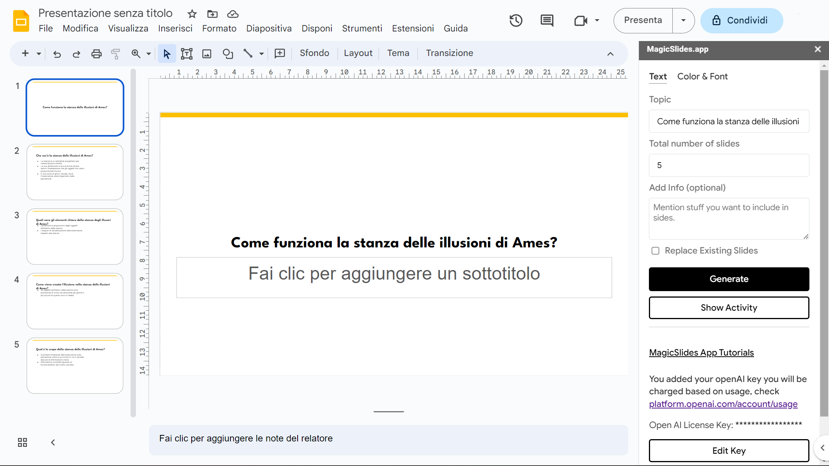Image resolution: width=829 pixels, height=466 pixels.
Task: Expand the zoom options dropdown
Action: click(148, 54)
